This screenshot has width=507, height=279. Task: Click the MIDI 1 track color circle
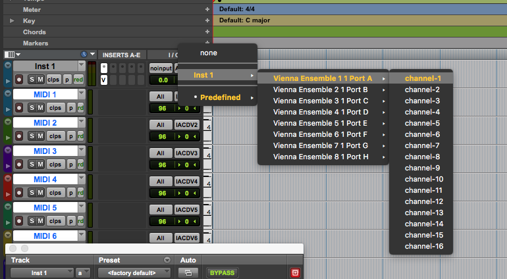click(x=8, y=93)
